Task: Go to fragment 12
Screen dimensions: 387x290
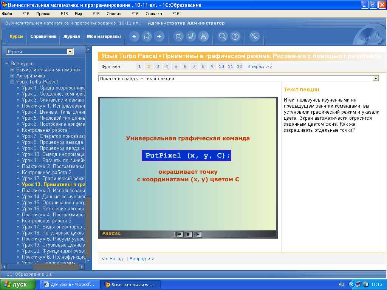Action: (239, 66)
